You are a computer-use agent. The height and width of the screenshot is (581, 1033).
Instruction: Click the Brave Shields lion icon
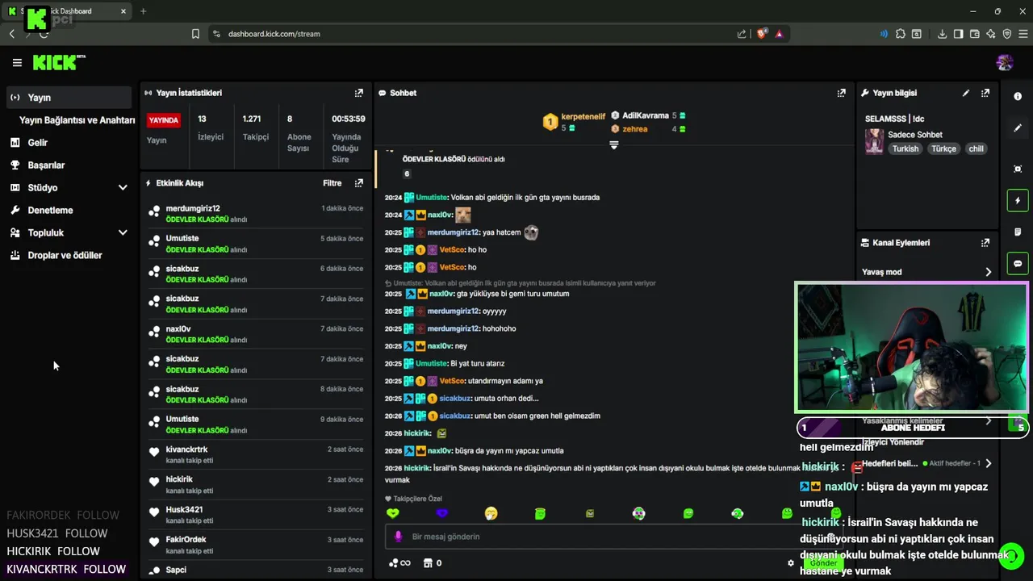(761, 34)
